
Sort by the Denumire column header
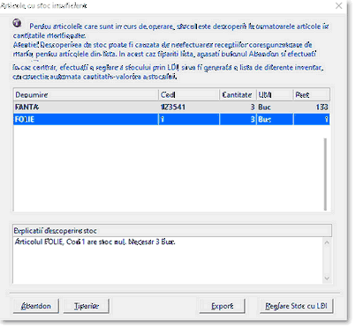point(86,95)
